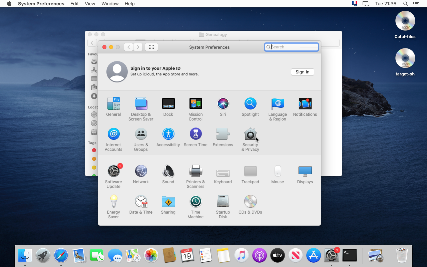
Task: Select the orange tag in Finder sidebar
Action: click(94, 159)
